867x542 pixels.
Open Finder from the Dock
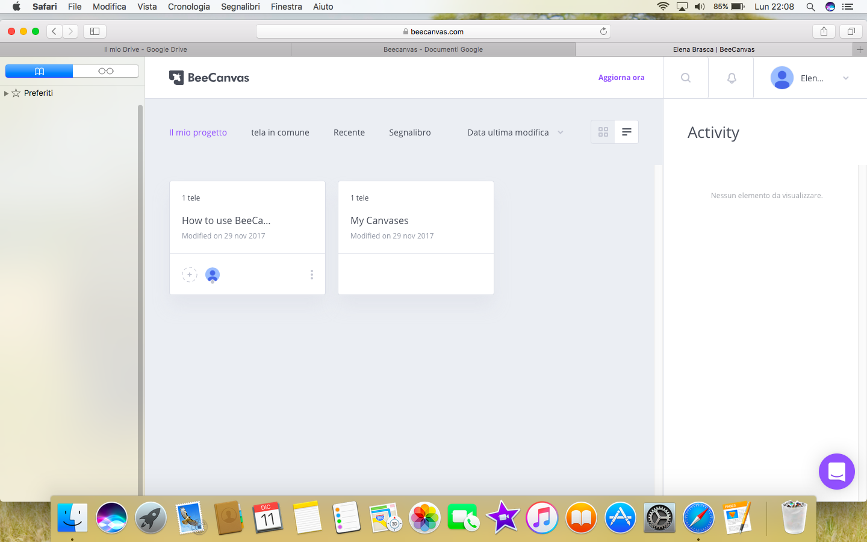[x=72, y=517]
